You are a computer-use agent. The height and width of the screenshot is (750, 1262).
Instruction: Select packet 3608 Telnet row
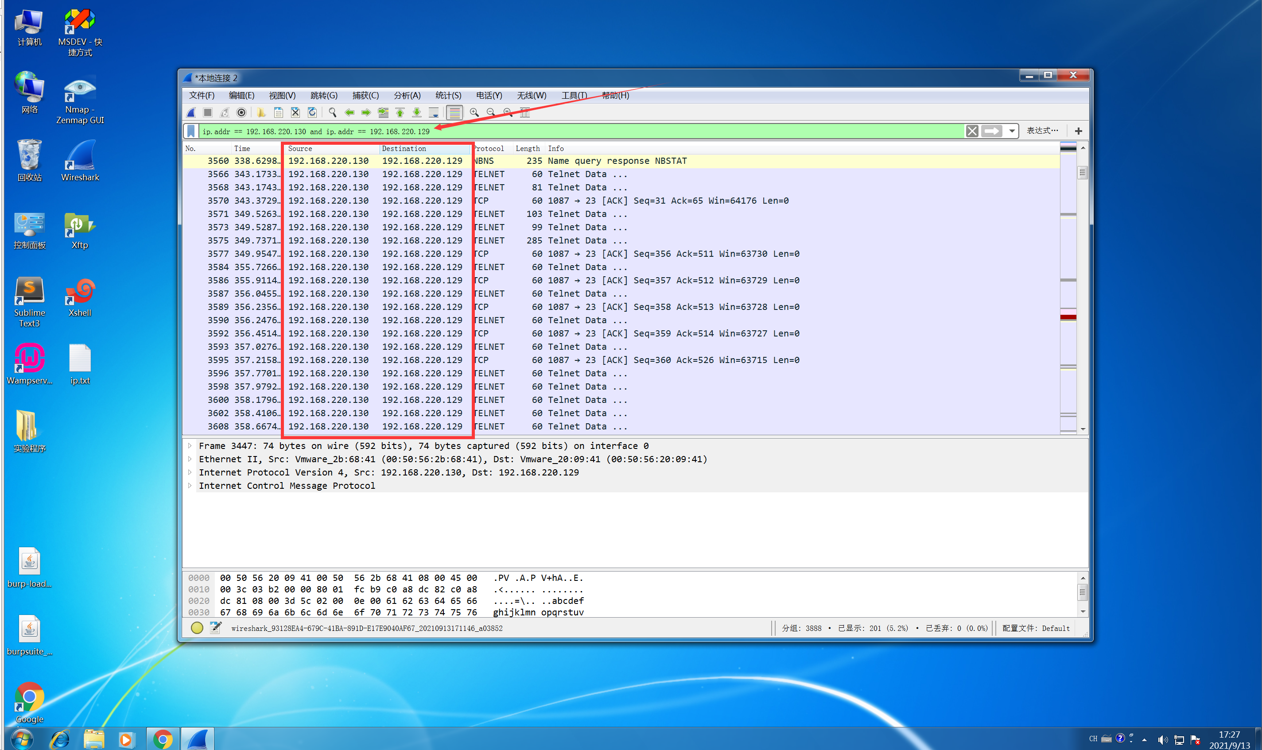tap(621, 426)
